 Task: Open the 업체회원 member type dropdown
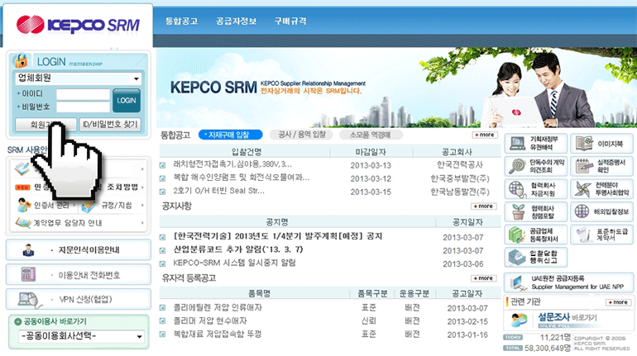click(78, 78)
